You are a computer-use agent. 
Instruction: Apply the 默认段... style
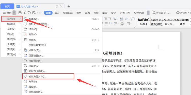tap(169, 22)
